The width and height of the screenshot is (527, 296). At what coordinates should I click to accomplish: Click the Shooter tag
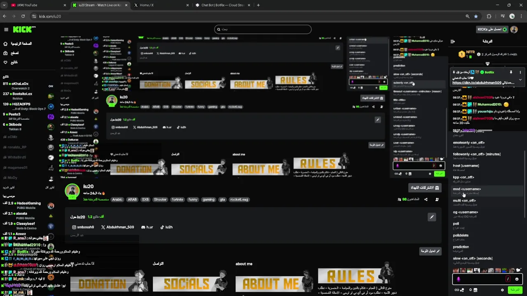[160, 199]
